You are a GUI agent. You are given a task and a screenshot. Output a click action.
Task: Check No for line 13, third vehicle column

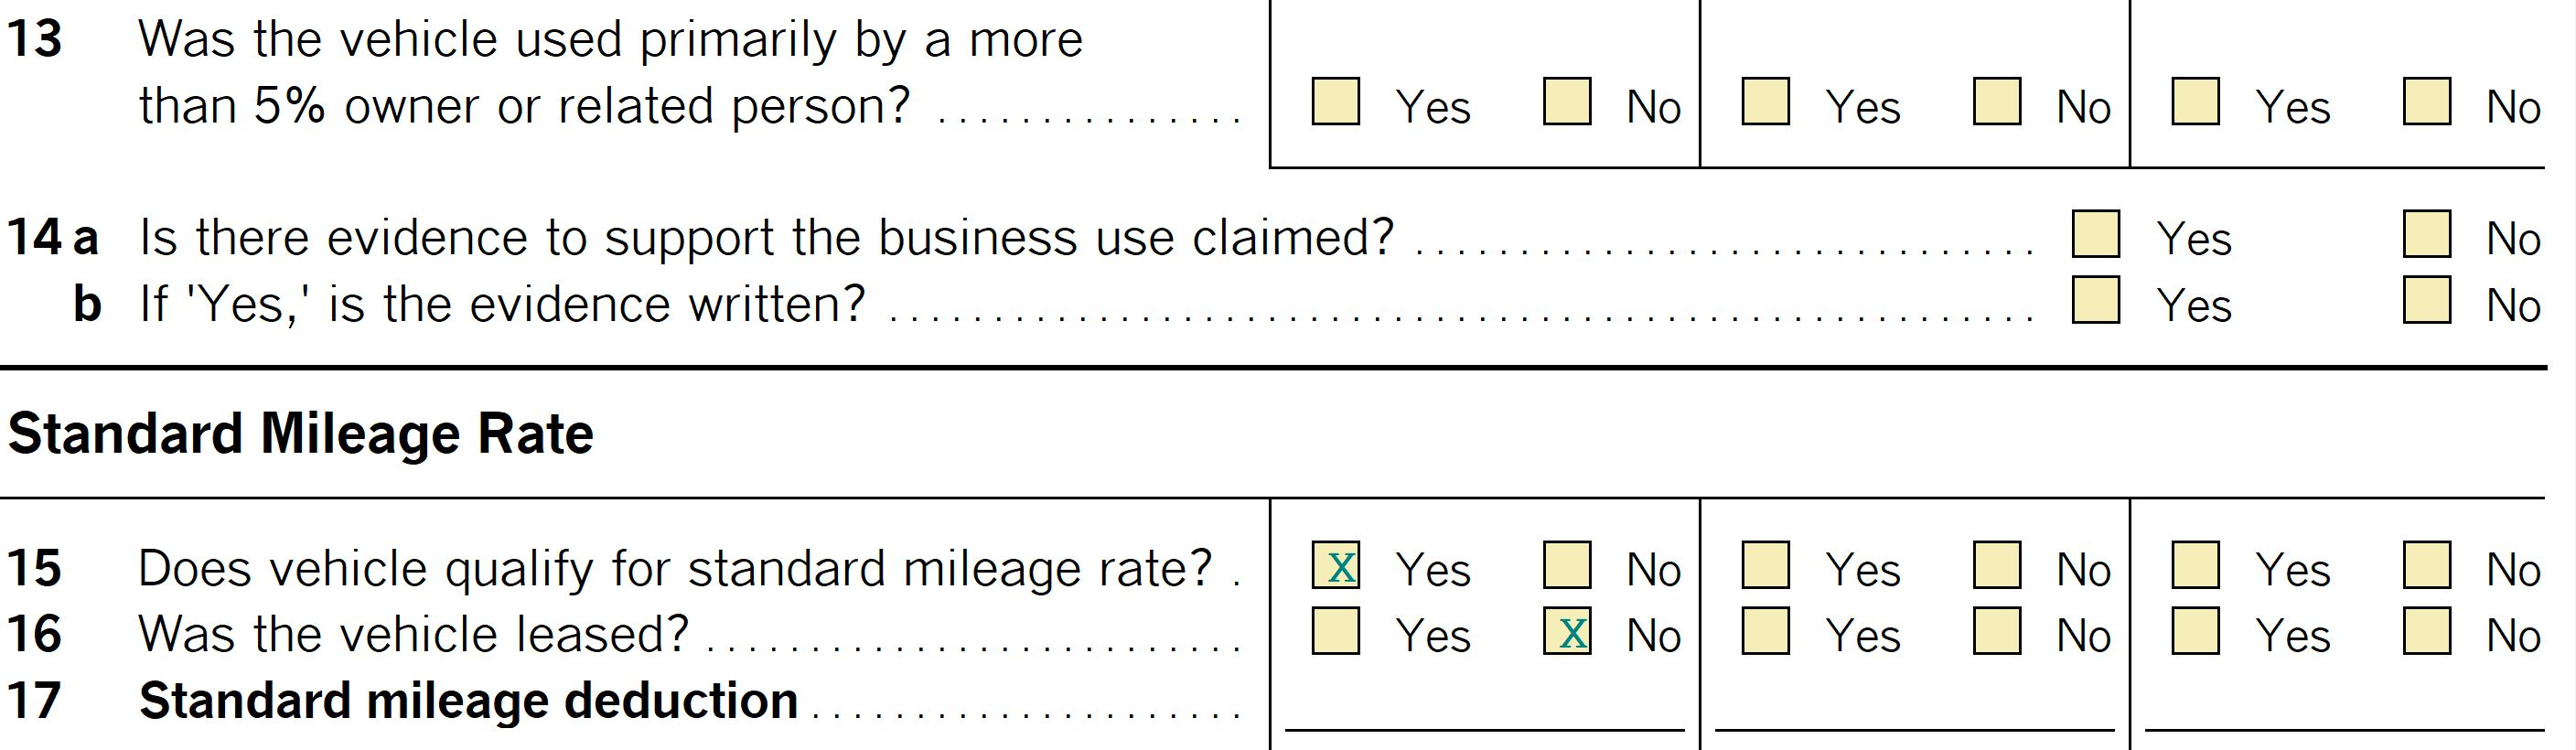coord(2426,102)
